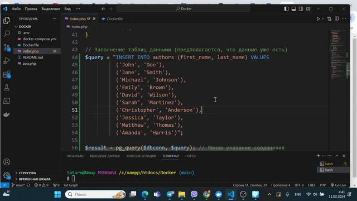Screen dimensions: 357x201
Task: Open the Accounts icon in activity bar
Action: tap(7, 162)
